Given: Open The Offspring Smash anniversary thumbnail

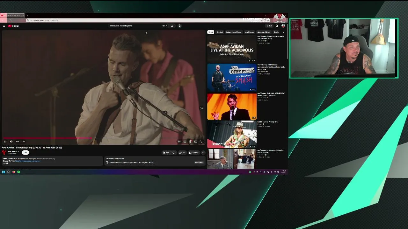Looking at the screenshot, I should coord(232,77).
